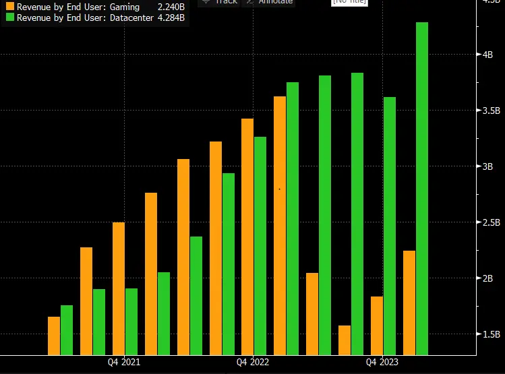Click the orange Gaming legend swatch
505x374 pixels.
[8, 7]
